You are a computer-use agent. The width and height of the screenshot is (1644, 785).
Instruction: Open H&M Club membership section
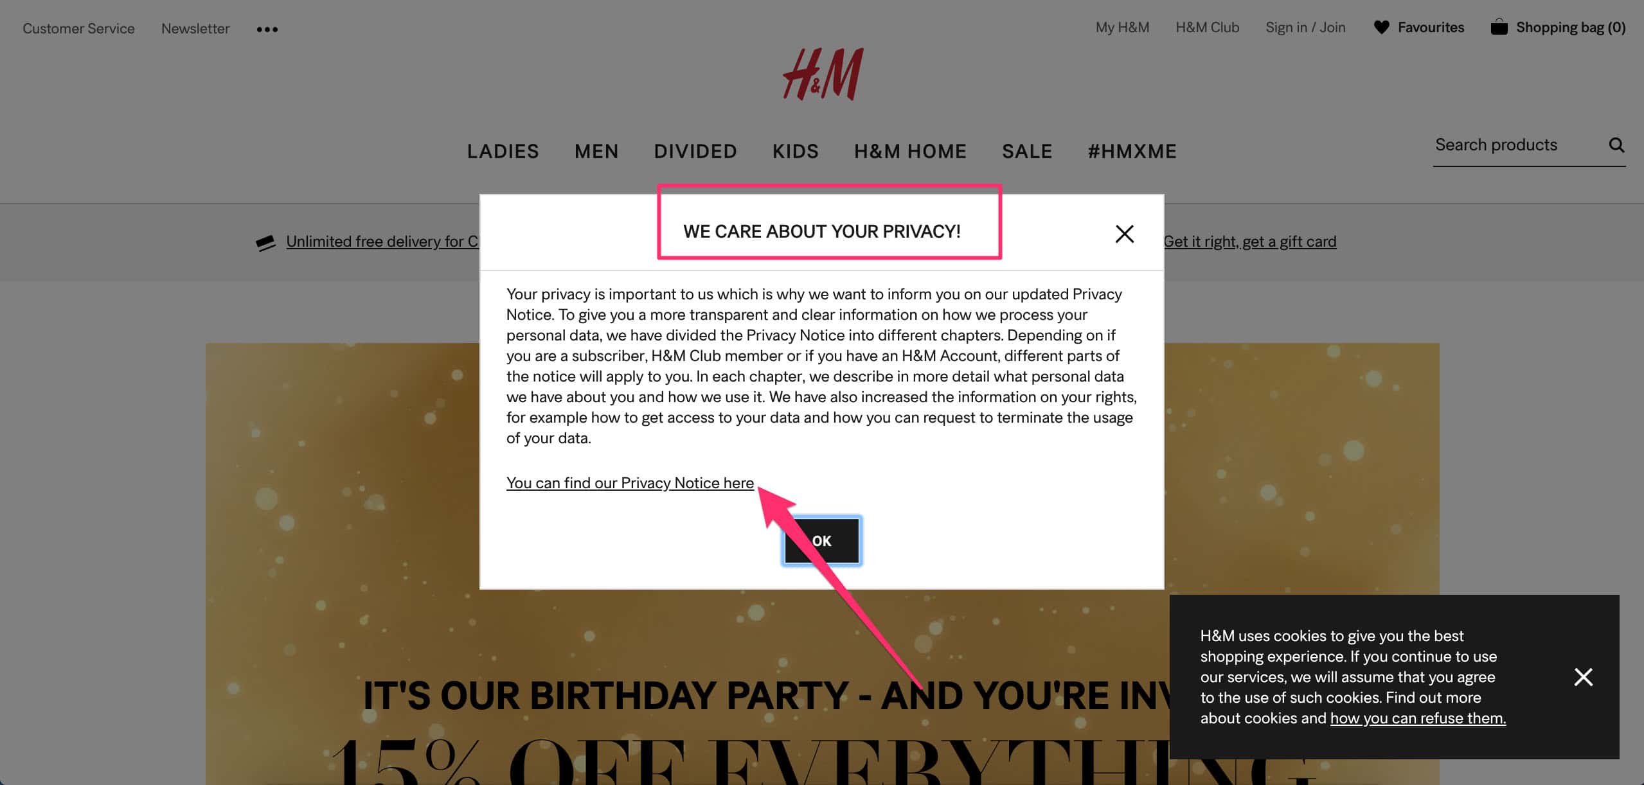(1207, 26)
